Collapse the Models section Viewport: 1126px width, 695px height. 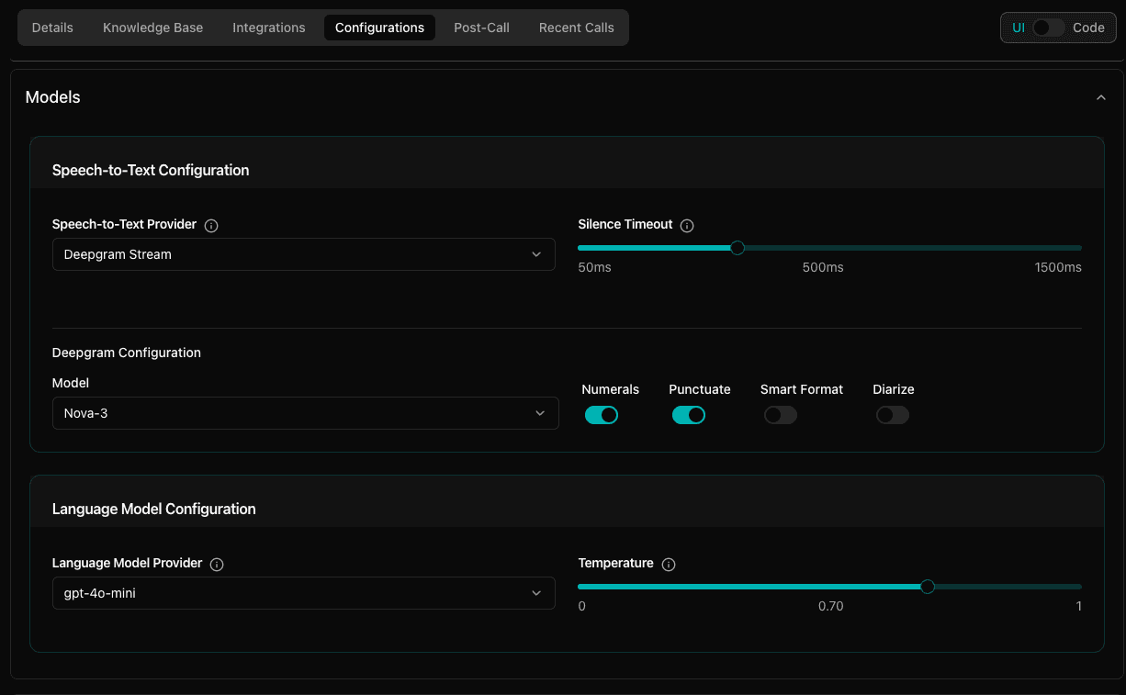pos(1101,95)
